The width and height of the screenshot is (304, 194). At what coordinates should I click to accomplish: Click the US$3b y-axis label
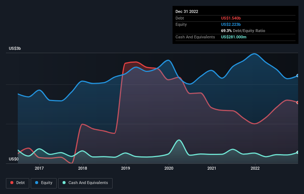coord(15,48)
